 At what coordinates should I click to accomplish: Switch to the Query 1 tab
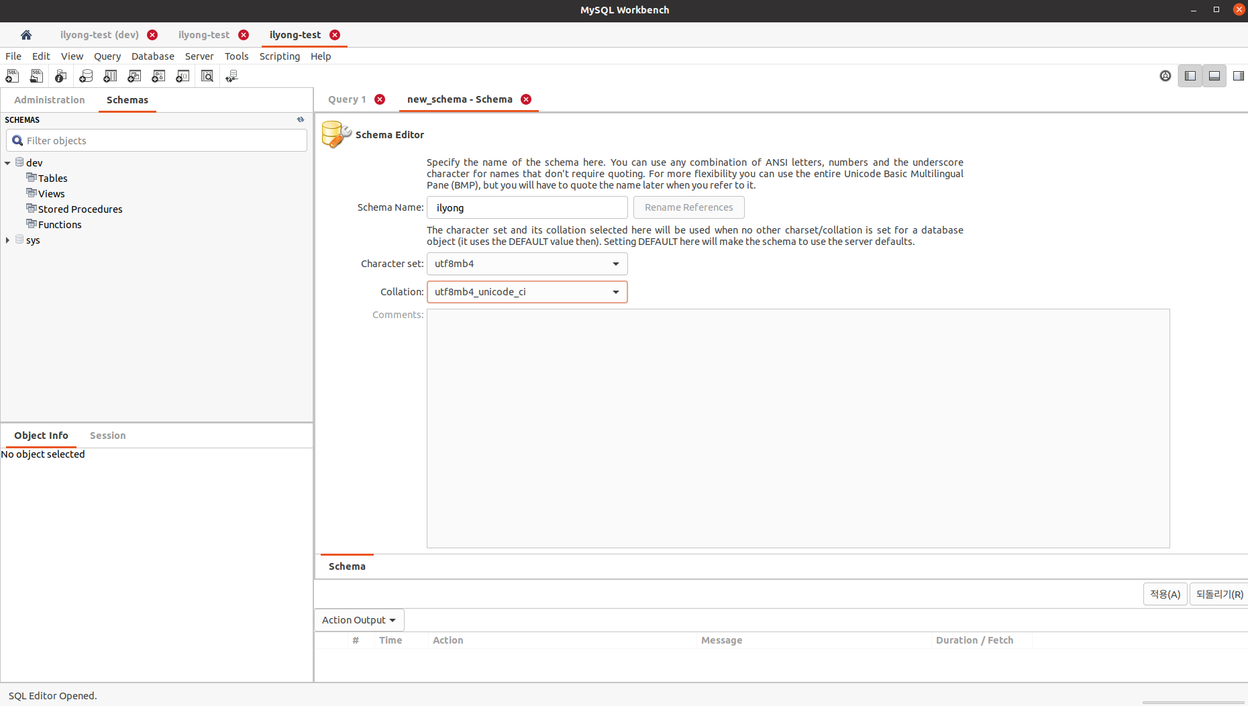pos(347,99)
